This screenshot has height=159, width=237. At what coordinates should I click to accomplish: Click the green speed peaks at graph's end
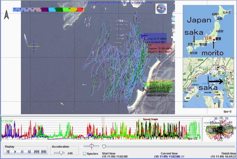(x=193, y=130)
